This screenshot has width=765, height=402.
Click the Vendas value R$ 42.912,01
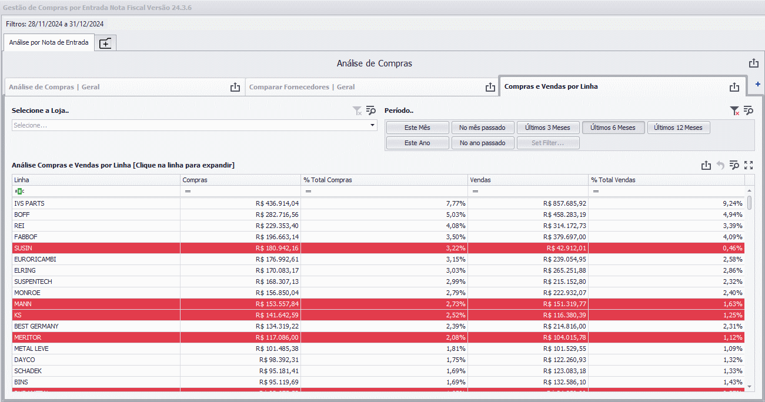(567, 248)
